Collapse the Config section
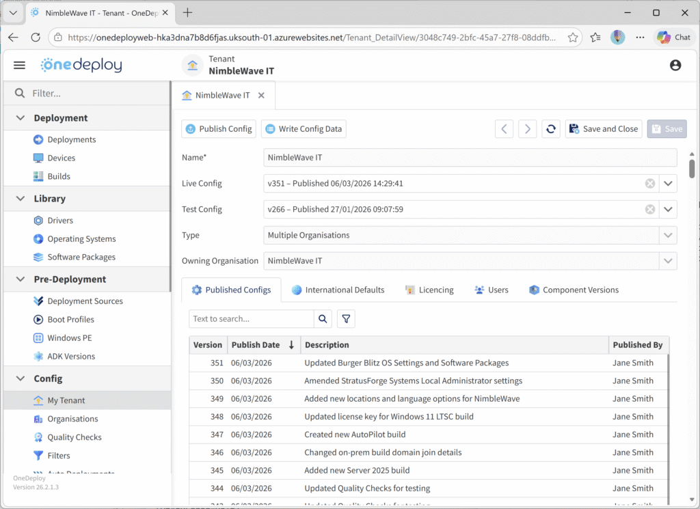The height and width of the screenshot is (509, 700). tap(20, 379)
